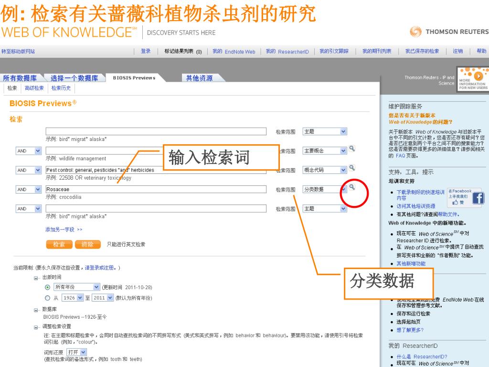Click the Rosaceae search input field

[x=156, y=189]
